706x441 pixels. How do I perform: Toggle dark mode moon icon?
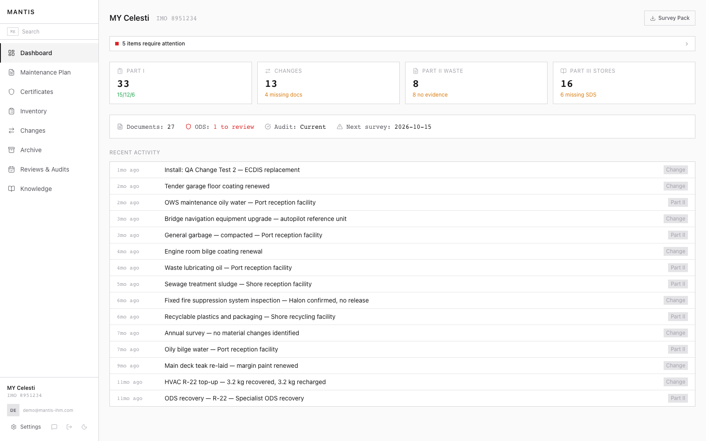[x=84, y=427]
